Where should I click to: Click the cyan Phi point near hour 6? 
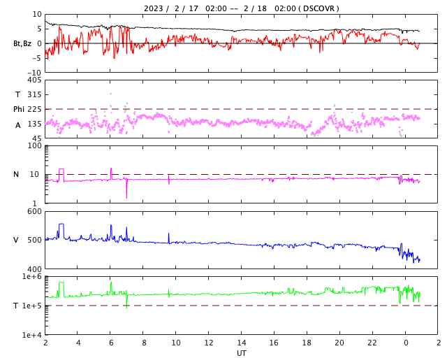tap(110, 94)
